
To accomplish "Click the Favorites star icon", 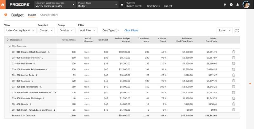I will (122, 5).
